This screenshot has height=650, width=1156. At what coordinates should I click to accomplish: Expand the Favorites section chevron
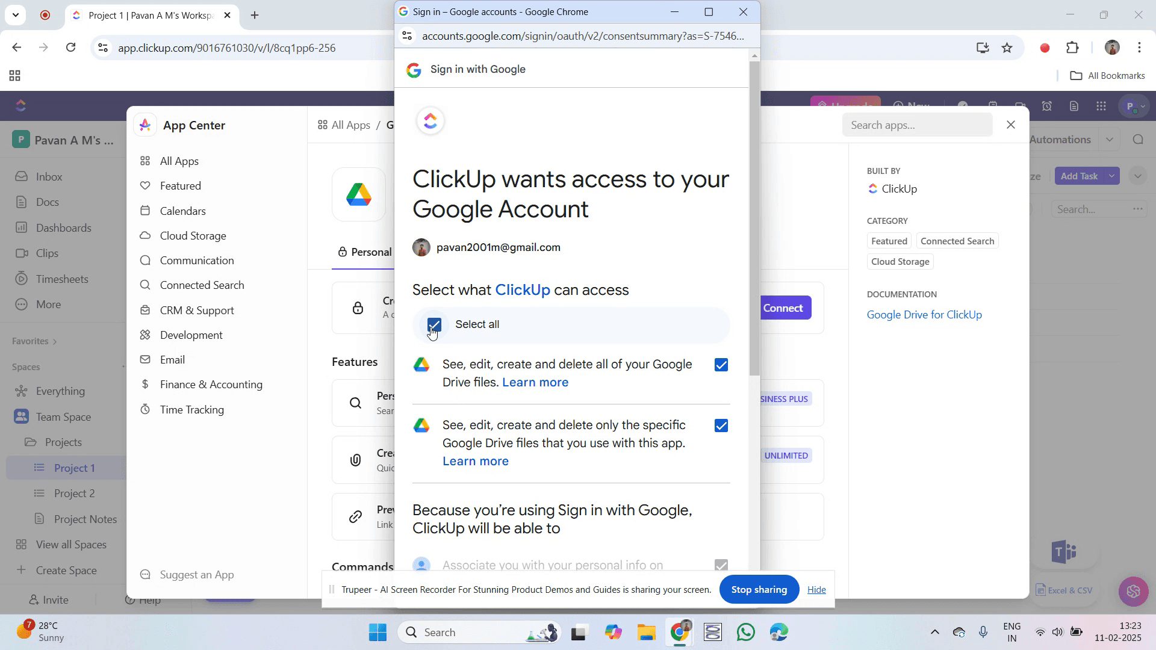click(x=55, y=342)
